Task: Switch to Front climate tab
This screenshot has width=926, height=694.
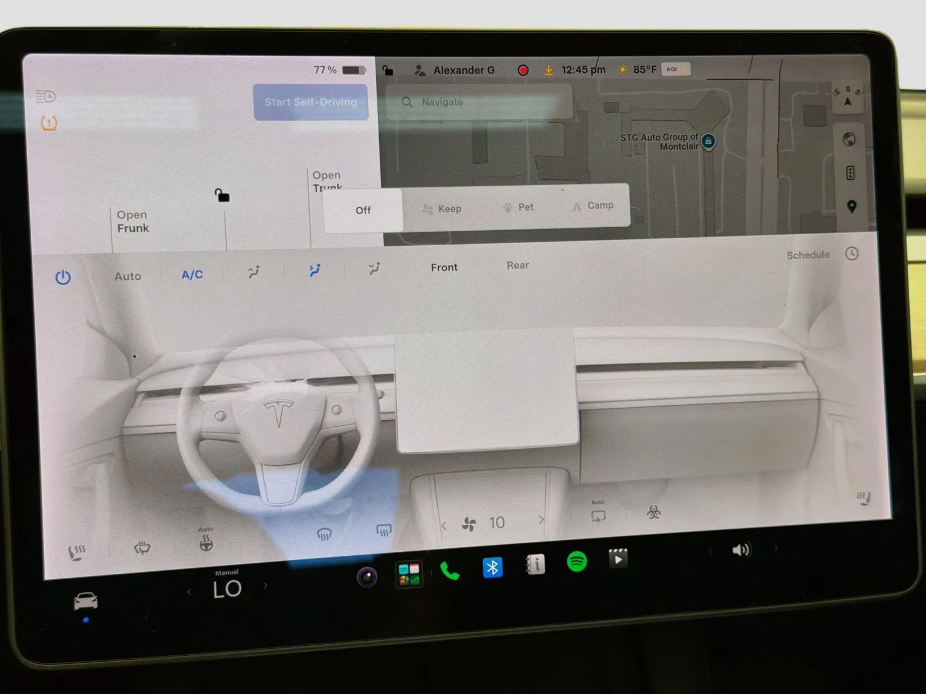Action: click(444, 267)
